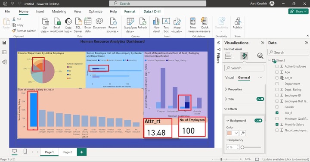Connect to Dataverse
Viewport: 310px width, 162px height.
(99, 23)
